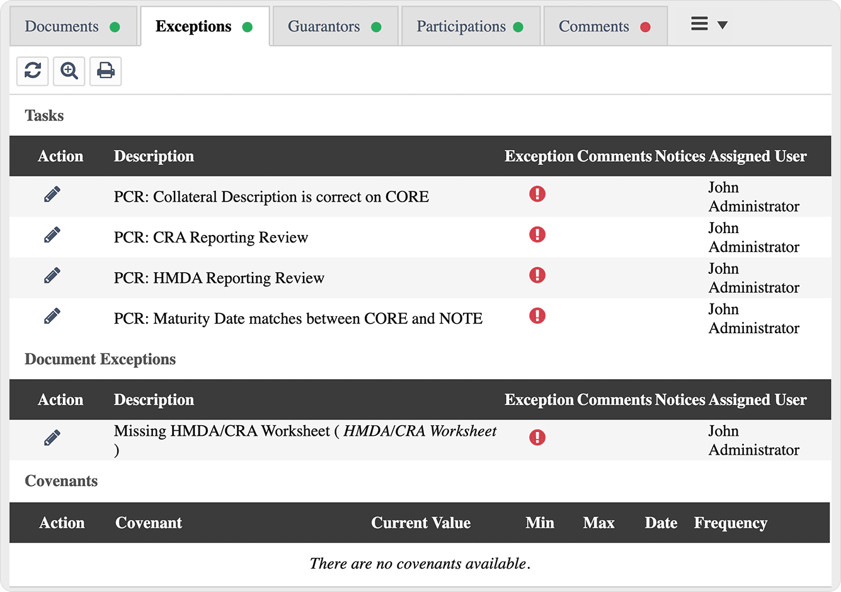Edit the Missing HMDA/CRA Worksheet exception
The height and width of the screenshot is (592, 841).
pyautogui.click(x=52, y=438)
